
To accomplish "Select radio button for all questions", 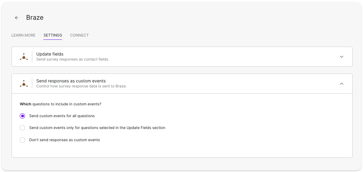I will click(23, 116).
